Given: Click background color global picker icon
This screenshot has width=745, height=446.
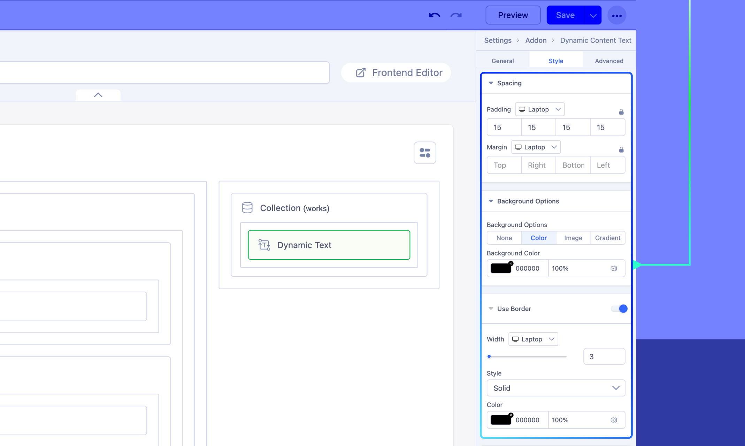Looking at the screenshot, I should pos(614,268).
